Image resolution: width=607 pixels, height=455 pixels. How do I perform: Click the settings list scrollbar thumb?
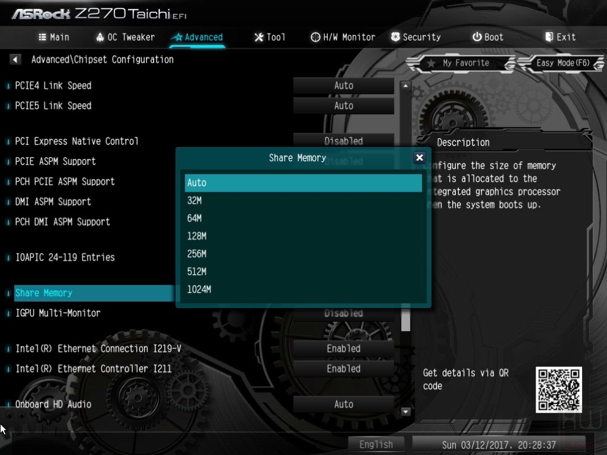(x=405, y=319)
